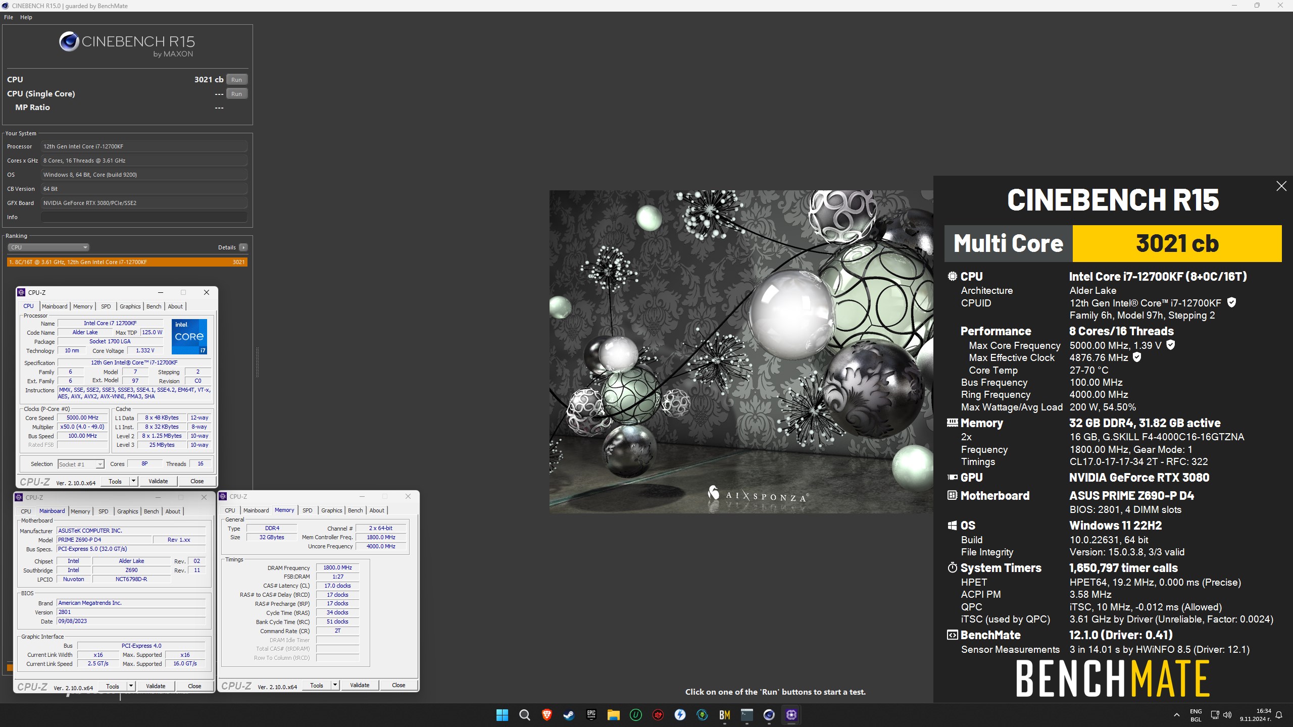Open SPD tab in CPU-Z Mainboard window

(103, 511)
